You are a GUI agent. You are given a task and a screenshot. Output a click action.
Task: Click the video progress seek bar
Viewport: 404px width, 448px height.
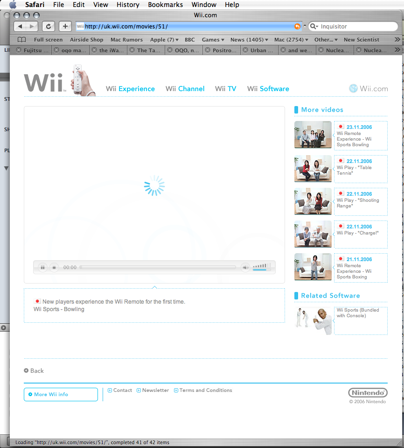coord(158,267)
